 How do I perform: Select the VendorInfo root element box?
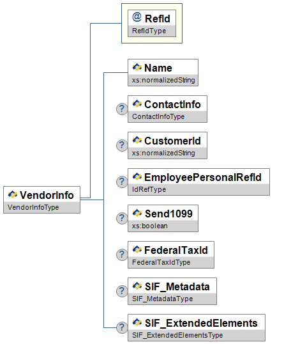point(42,199)
